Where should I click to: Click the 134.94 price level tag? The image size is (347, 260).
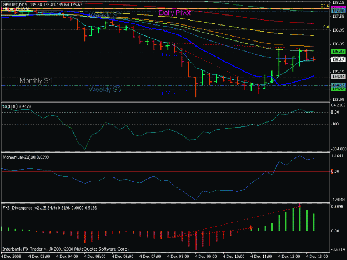[x=338, y=77]
